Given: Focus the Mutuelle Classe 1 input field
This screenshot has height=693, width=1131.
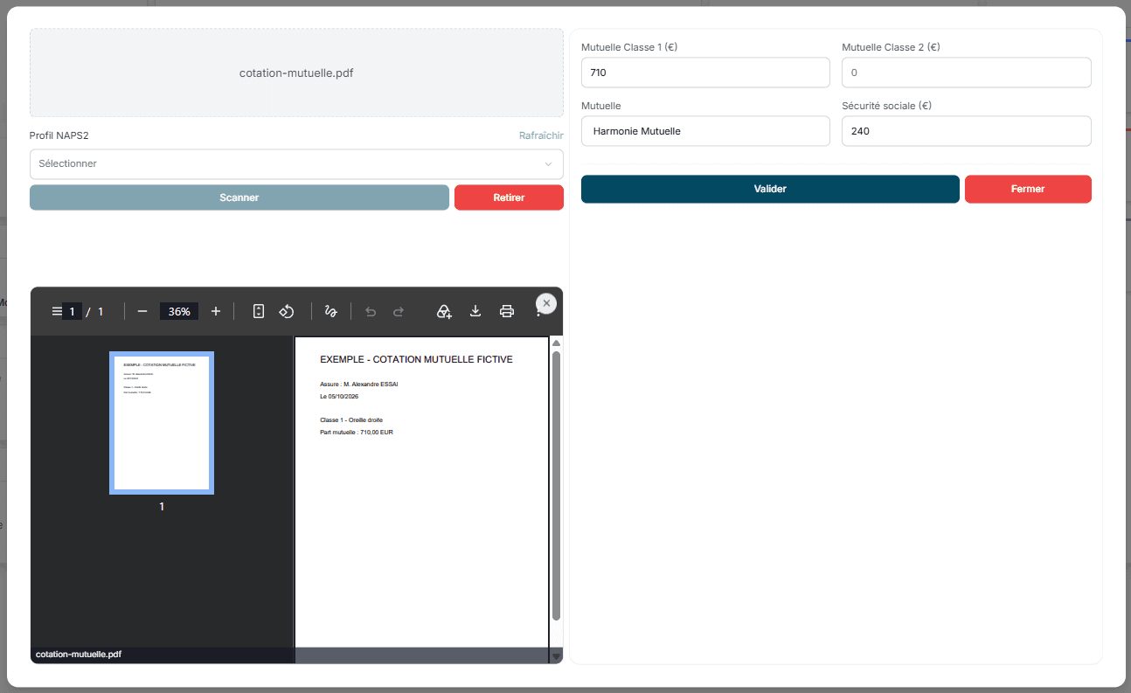Looking at the screenshot, I should click(705, 73).
